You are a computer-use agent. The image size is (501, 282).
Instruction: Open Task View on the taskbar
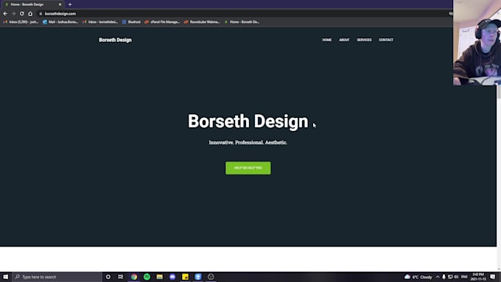(120, 277)
